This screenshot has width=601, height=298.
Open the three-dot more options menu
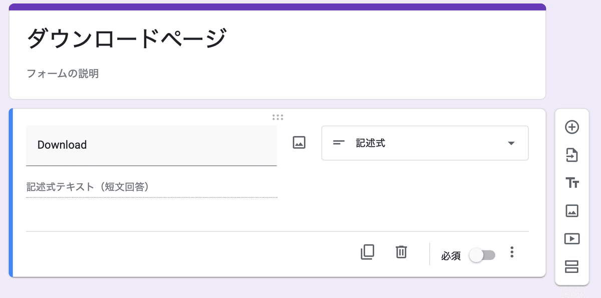pos(511,252)
